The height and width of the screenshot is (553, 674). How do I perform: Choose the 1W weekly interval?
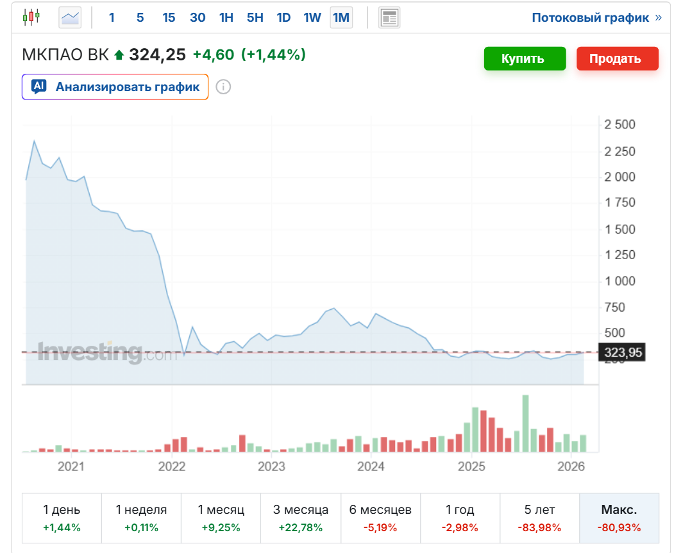pyautogui.click(x=312, y=17)
